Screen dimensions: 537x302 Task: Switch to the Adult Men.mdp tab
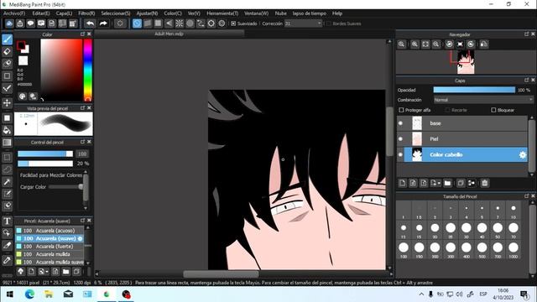tap(169, 34)
